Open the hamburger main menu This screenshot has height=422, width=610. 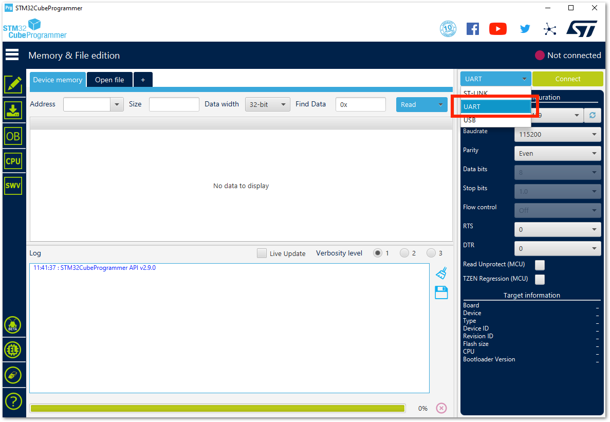[12, 55]
